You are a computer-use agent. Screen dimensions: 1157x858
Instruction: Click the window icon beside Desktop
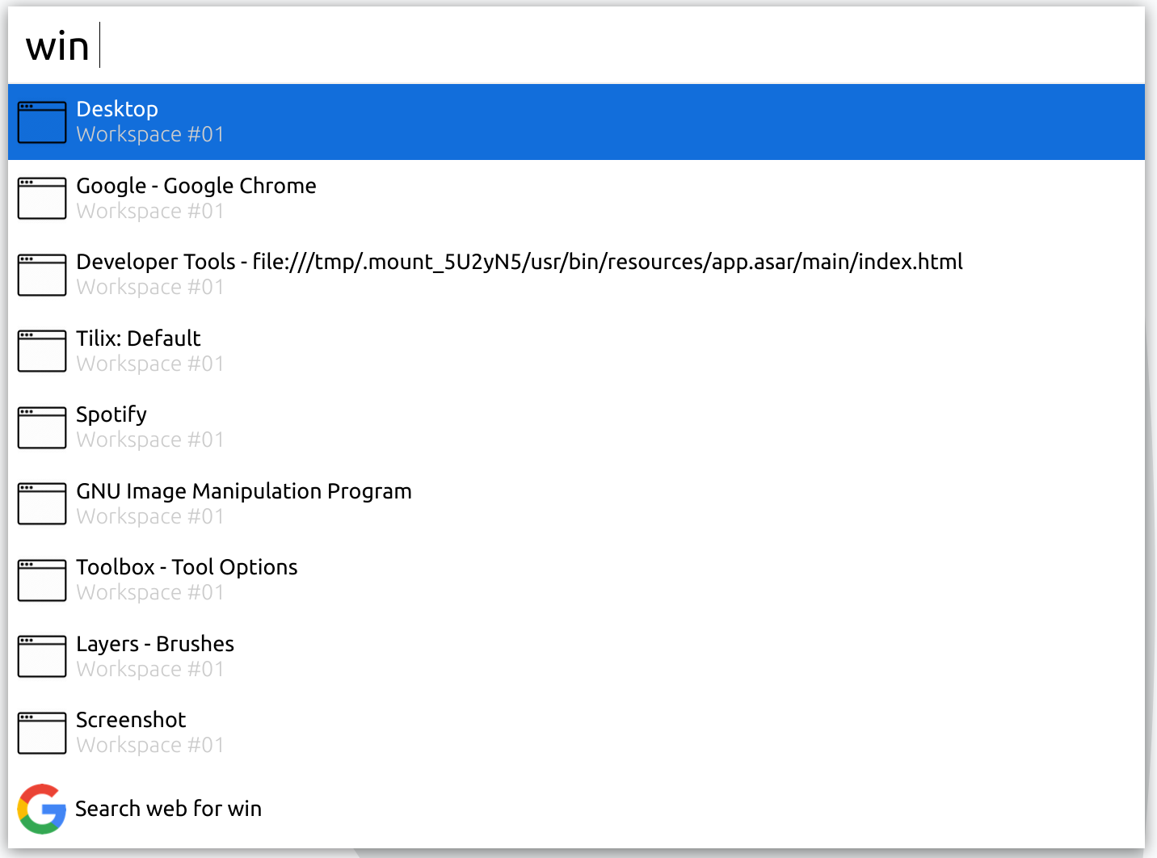point(42,122)
